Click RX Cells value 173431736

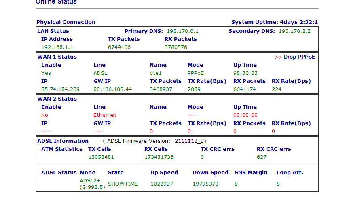pos(159,157)
